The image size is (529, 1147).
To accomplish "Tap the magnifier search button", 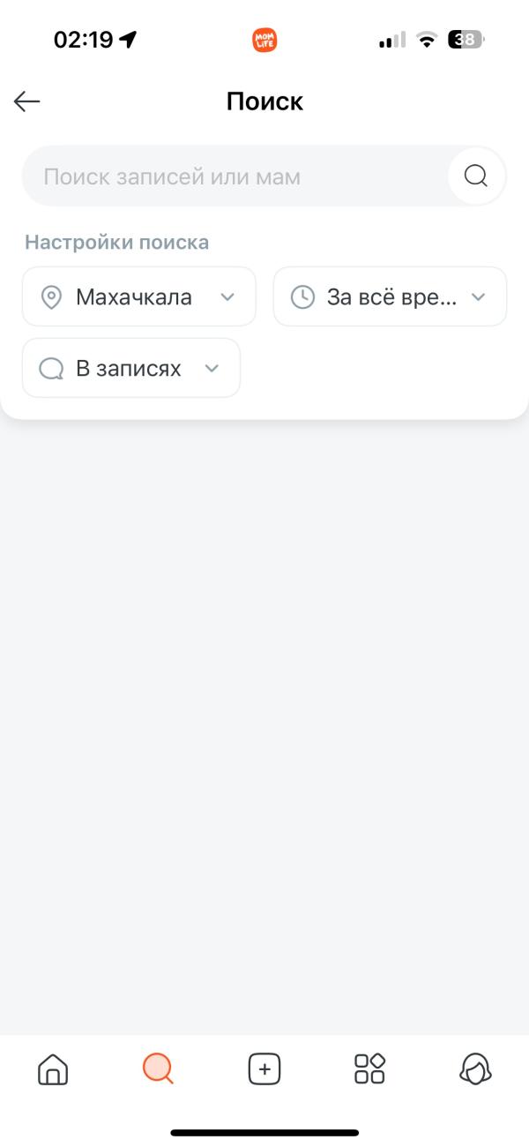I will tap(476, 176).
